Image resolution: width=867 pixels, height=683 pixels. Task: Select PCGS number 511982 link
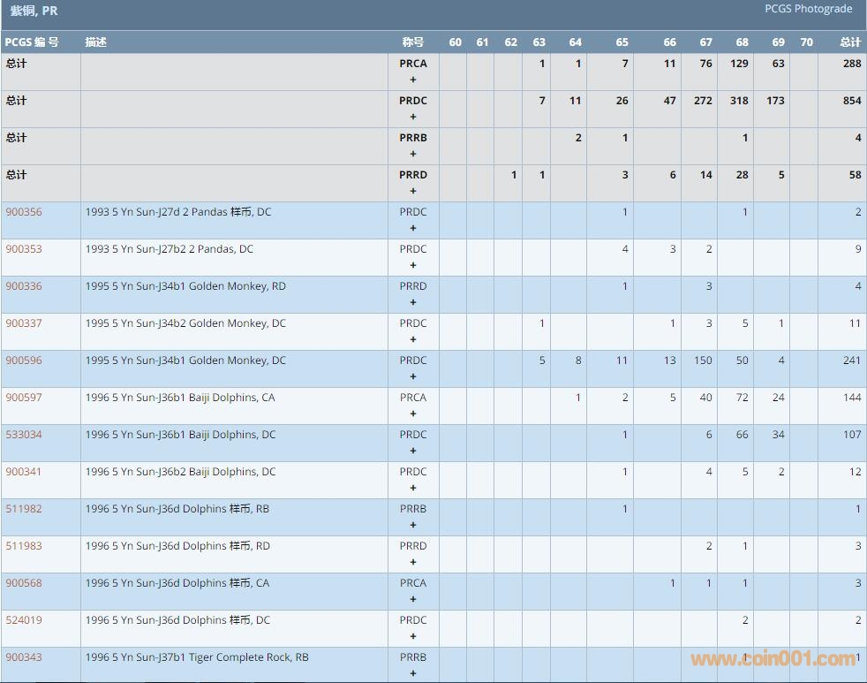pos(24,509)
